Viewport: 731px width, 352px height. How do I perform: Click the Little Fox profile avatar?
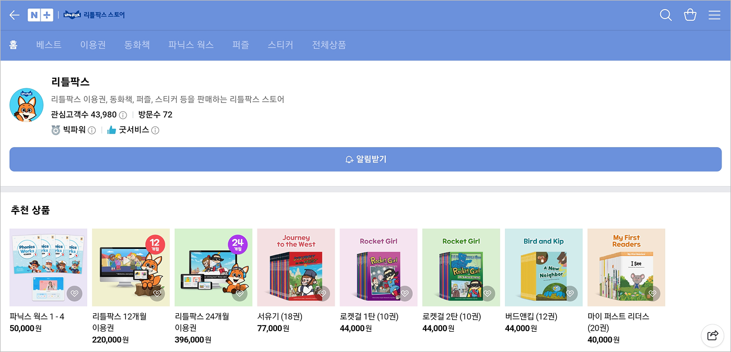point(26,105)
